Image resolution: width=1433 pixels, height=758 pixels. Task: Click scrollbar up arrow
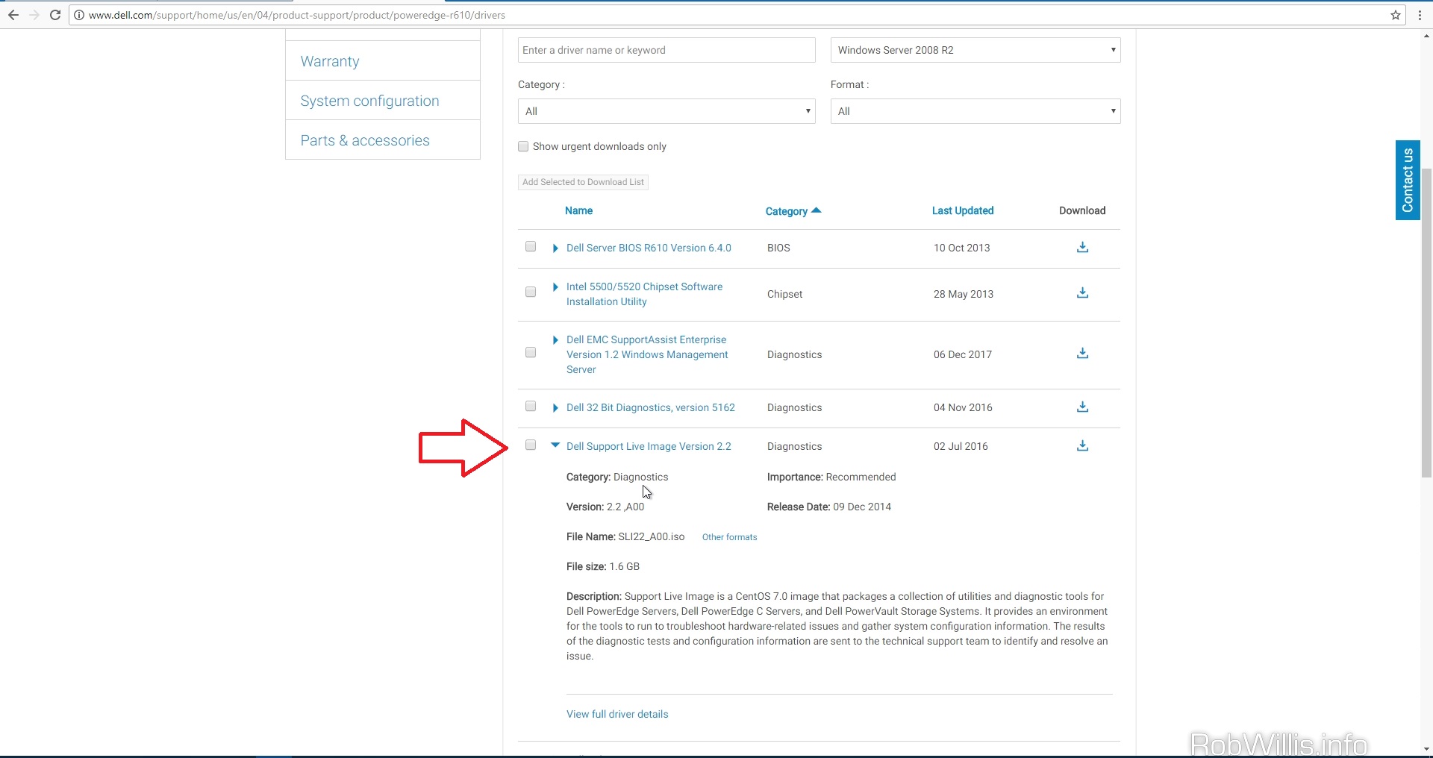[1426, 36]
